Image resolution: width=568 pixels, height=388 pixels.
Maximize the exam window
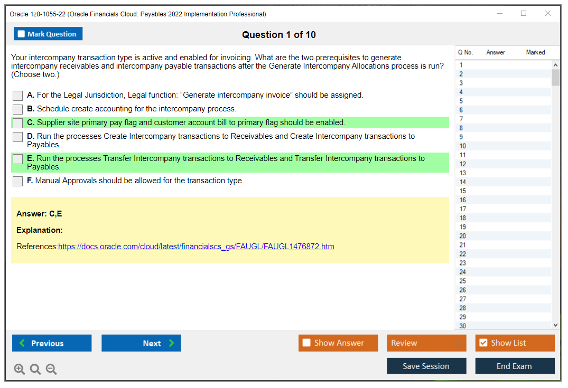(x=524, y=14)
